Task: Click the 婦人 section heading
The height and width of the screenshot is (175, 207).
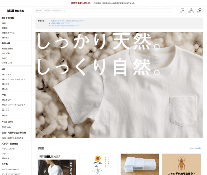Action: [x=4, y=69]
